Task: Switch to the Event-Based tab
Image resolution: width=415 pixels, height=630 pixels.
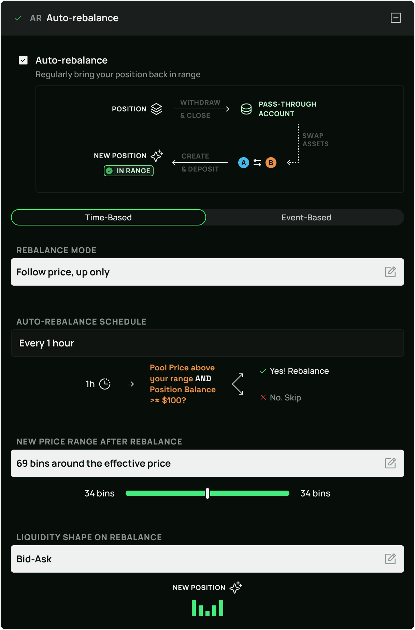Action: point(306,218)
